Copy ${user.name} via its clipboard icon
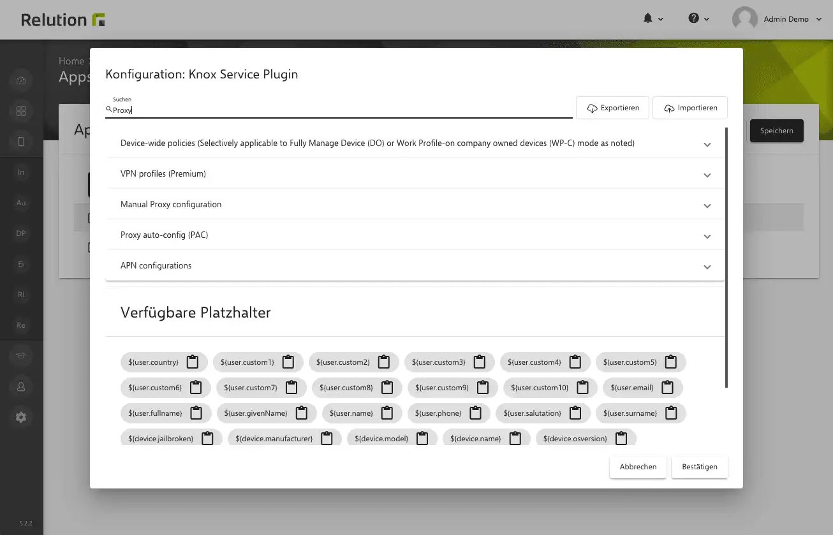 pos(387,413)
